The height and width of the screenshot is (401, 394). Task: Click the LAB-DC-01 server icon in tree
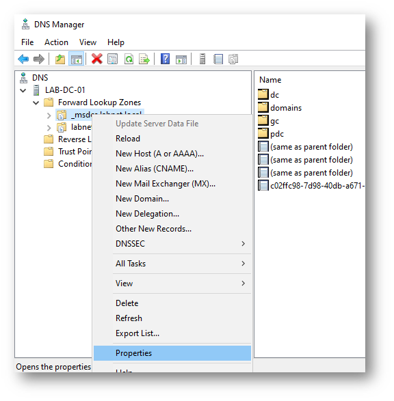pyautogui.click(x=36, y=90)
